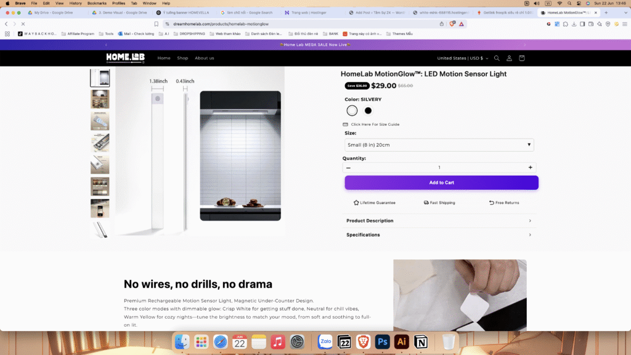Switch to the Trang web Hostinger tab
Screen dimensions: 631x355
[x=309, y=12]
